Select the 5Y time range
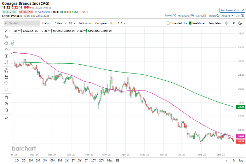Image resolution: width=246 pixels, height=164 pixels. click(x=86, y=161)
